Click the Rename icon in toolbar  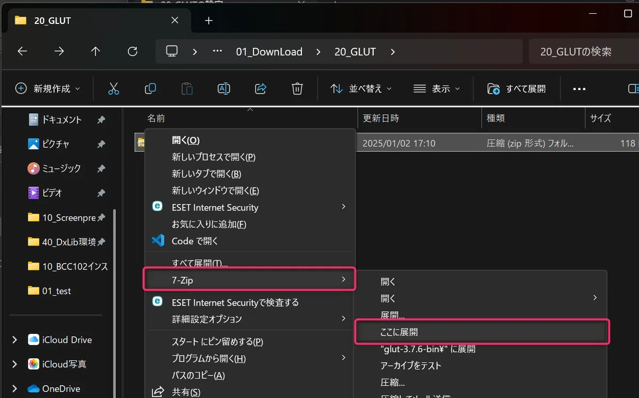pos(224,89)
